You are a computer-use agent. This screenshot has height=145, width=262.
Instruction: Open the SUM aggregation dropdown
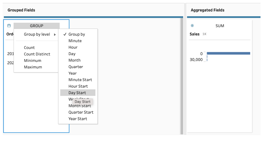(220, 26)
